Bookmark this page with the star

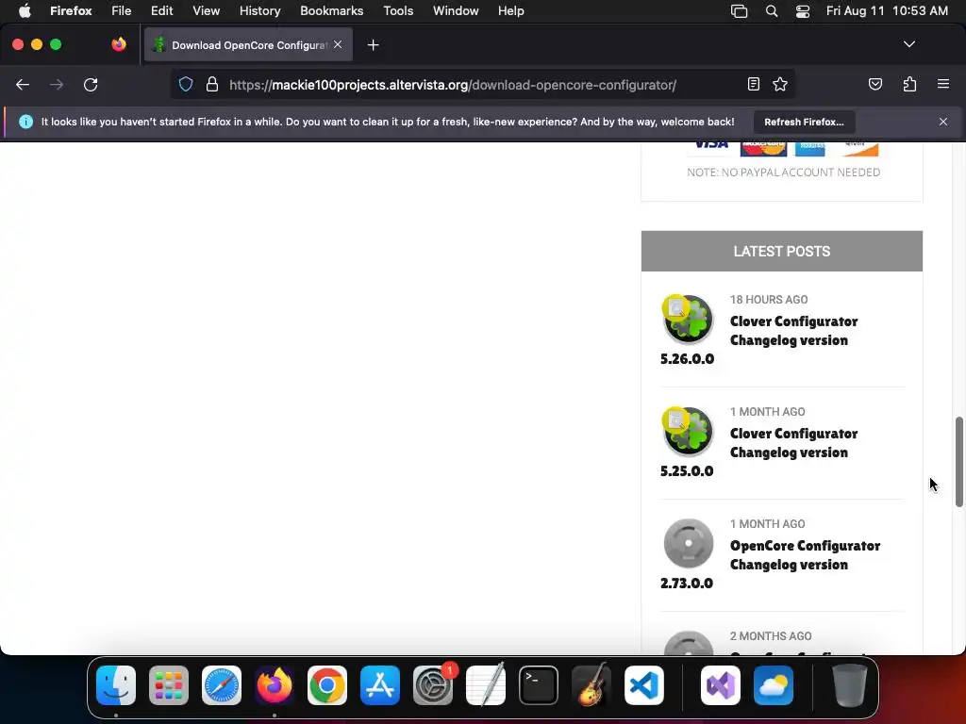tap(780, 84)
